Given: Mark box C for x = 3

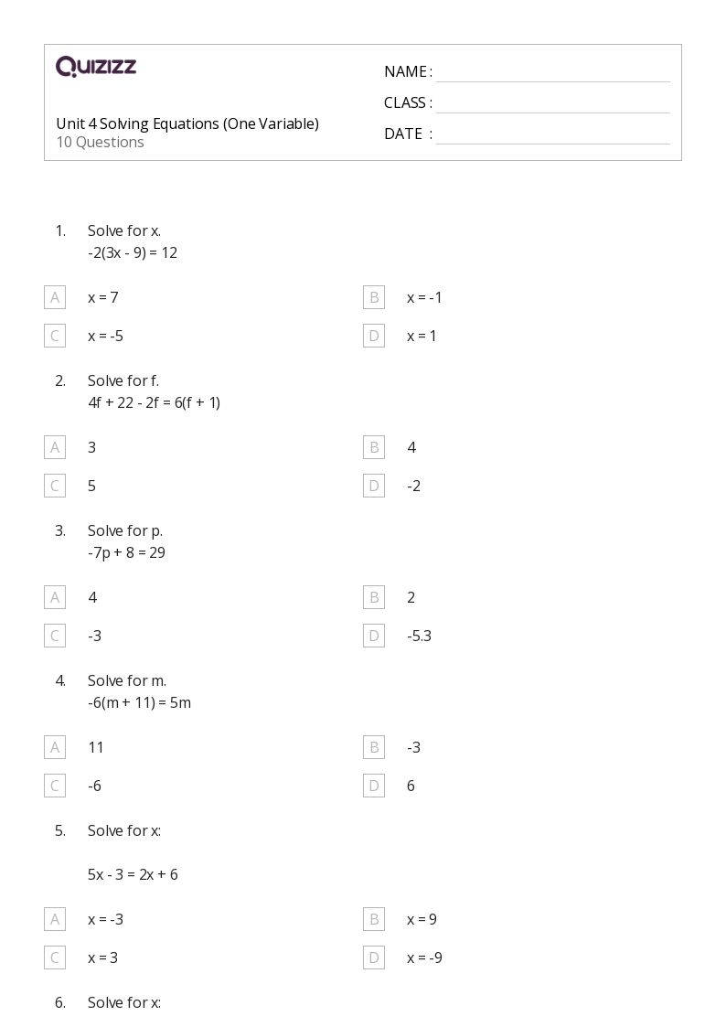Looking at the screenshot, I should pyautogui.click(x=55, y=957).
